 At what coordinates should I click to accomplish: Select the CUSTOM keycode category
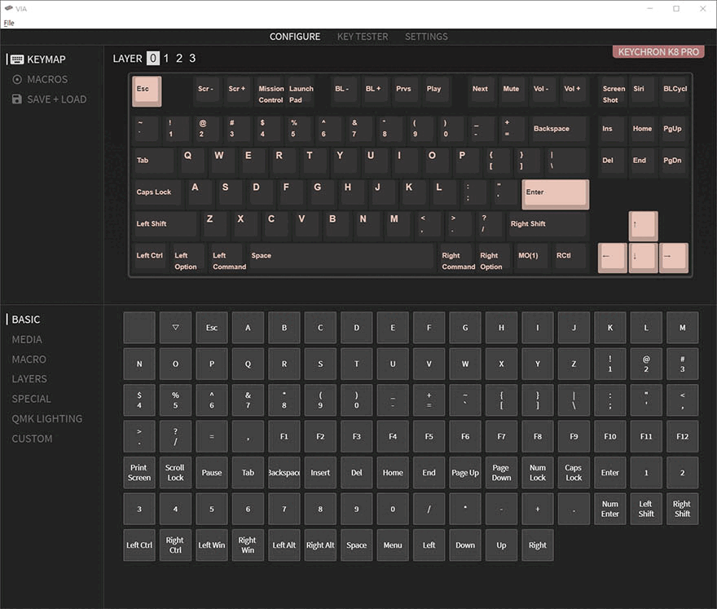32,439
